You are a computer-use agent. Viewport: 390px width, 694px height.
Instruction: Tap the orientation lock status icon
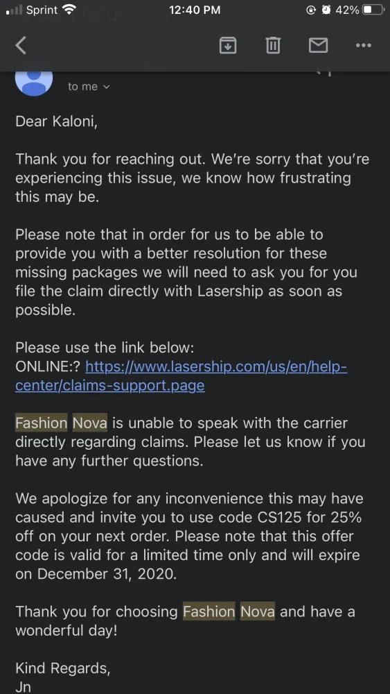[x=312, y=10]
